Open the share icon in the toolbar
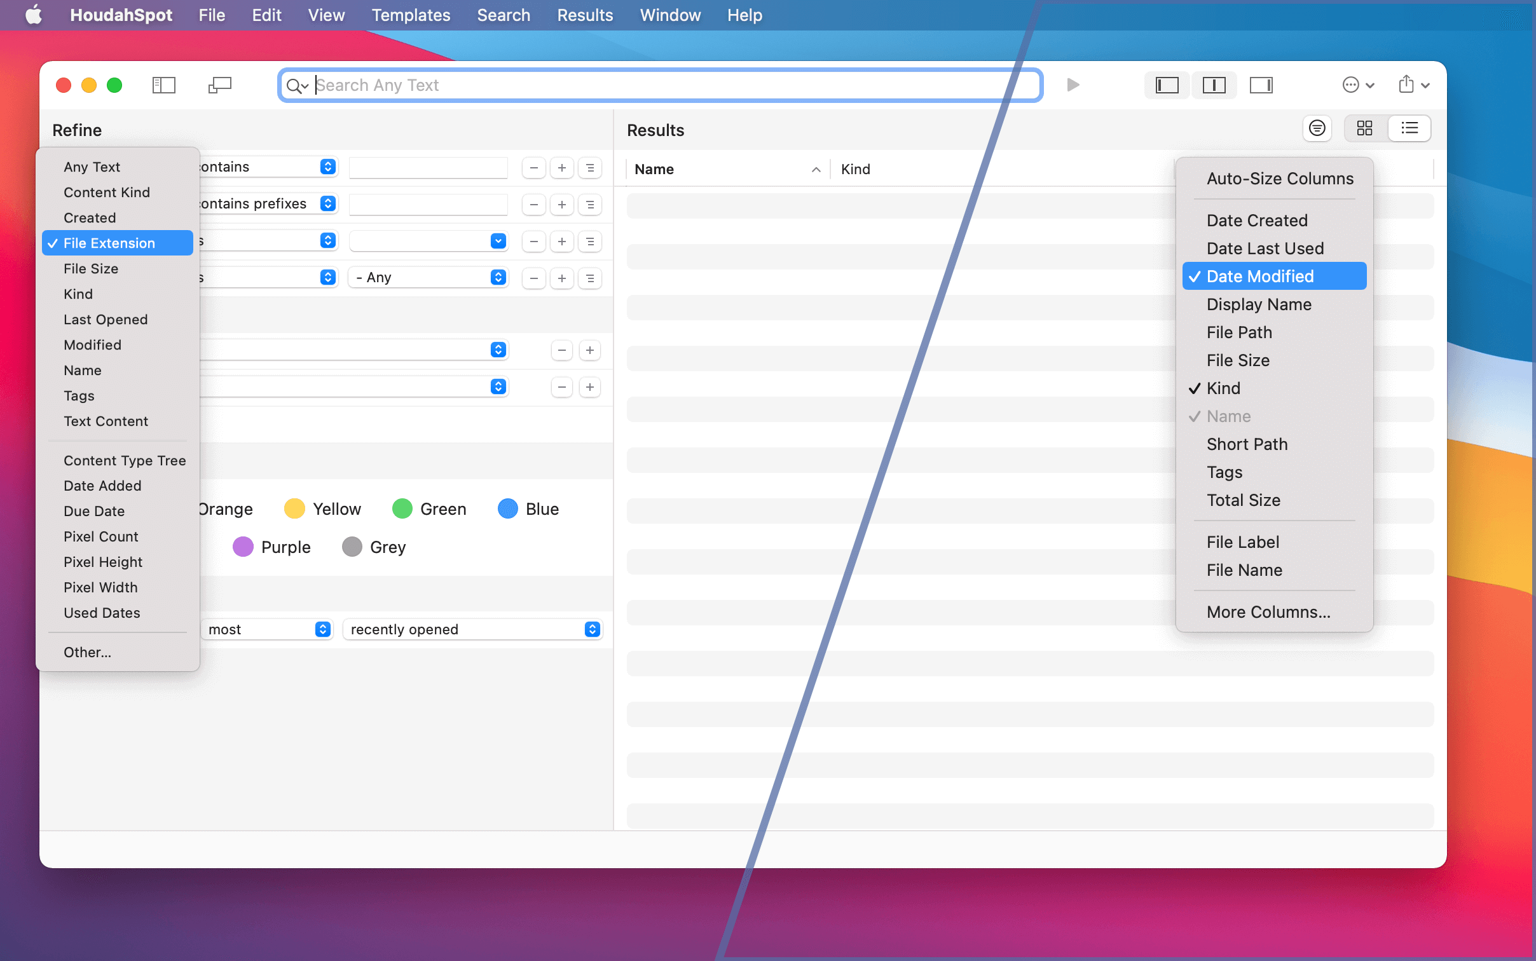The height and width of the screenshot is (961, 1536). click(1406, 85)
